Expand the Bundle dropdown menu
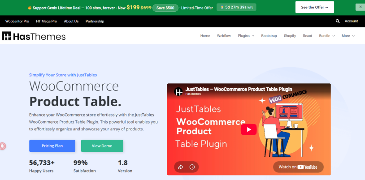365x180 pixels. [x=327, y=36]
